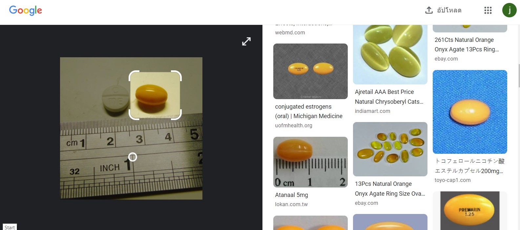Select the top-left crop corner handle
This screenshot has width=520, height=230.
(x=134, y=76)
